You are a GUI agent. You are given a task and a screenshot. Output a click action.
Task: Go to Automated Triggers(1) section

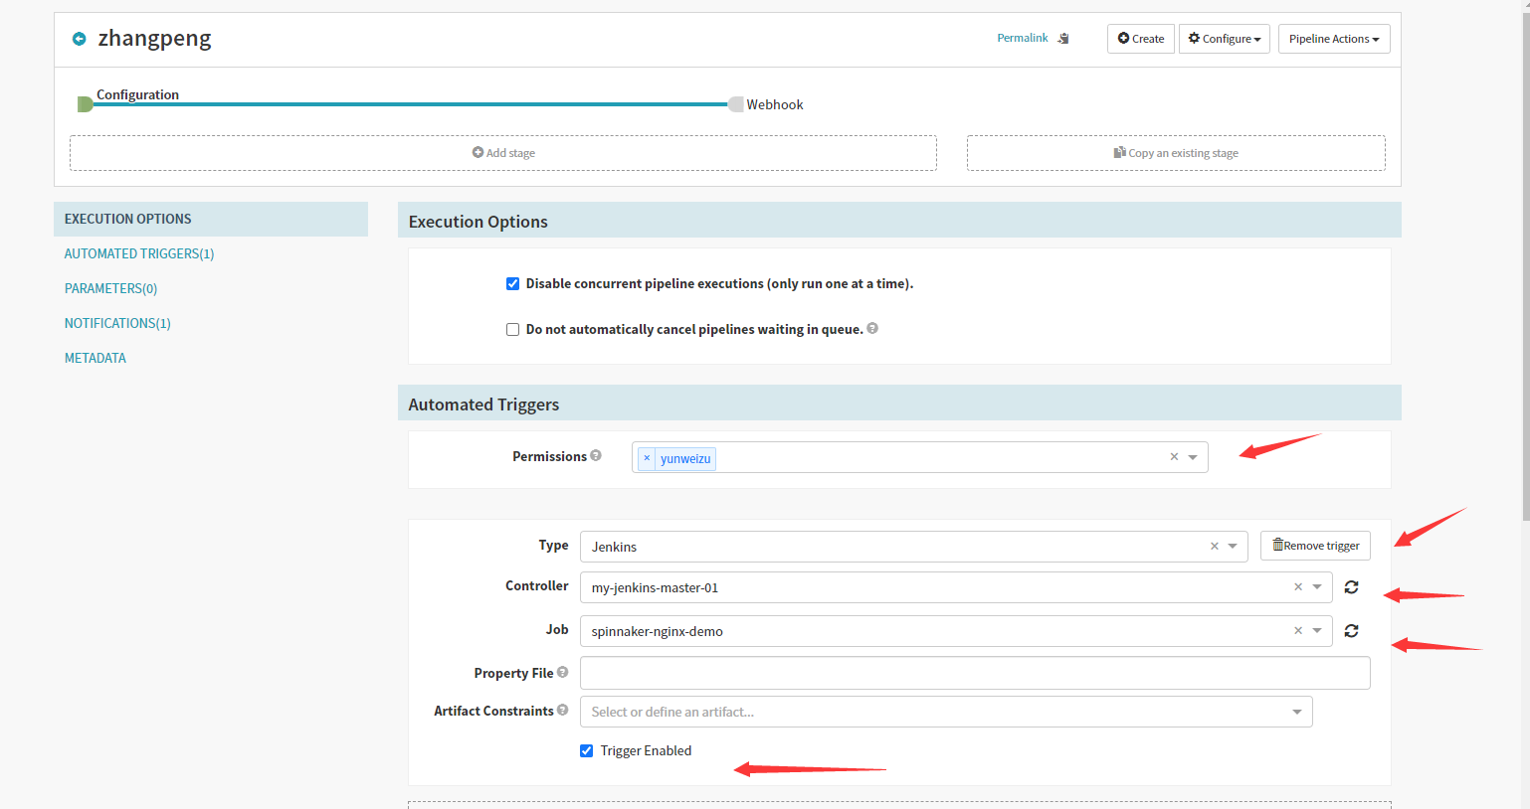[x=139, y=253]
